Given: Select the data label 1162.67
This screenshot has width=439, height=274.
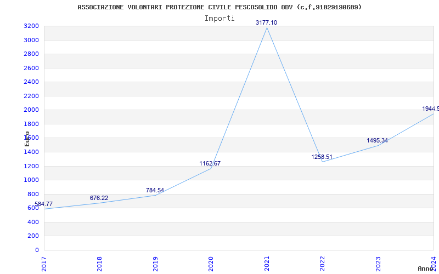Looking at the screenshot, I should click(210, 163).
